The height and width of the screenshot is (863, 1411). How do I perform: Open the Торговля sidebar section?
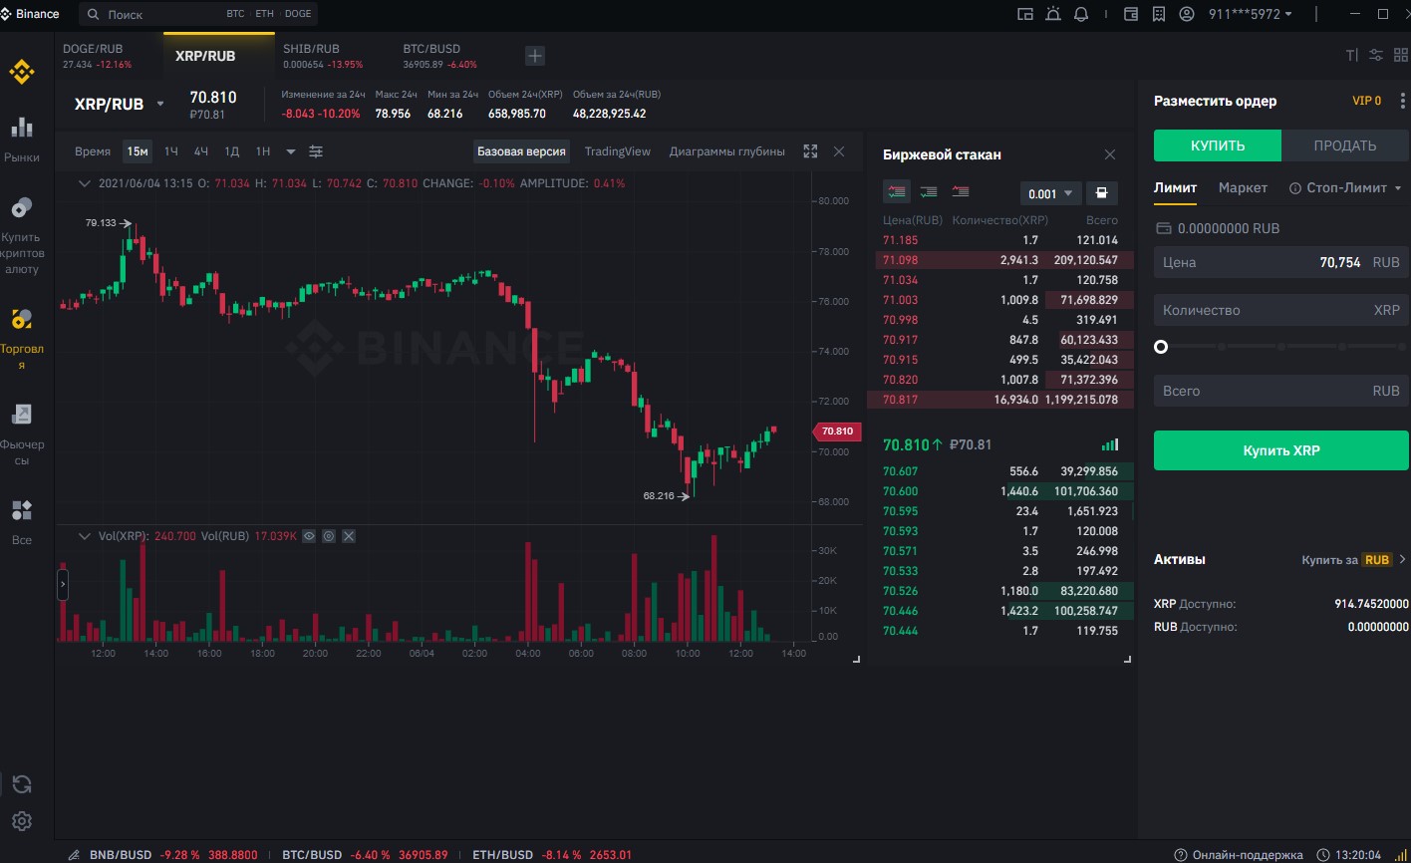[22, 339]
